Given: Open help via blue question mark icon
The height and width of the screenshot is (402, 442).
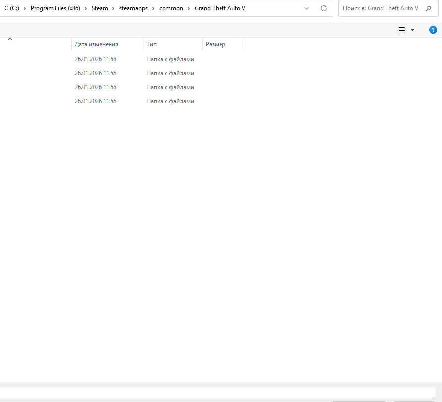Looking at the screenshot, I should (x=433, y=30).
